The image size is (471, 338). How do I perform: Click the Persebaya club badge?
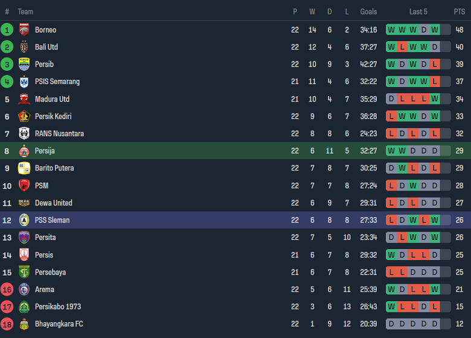point(24,272)
